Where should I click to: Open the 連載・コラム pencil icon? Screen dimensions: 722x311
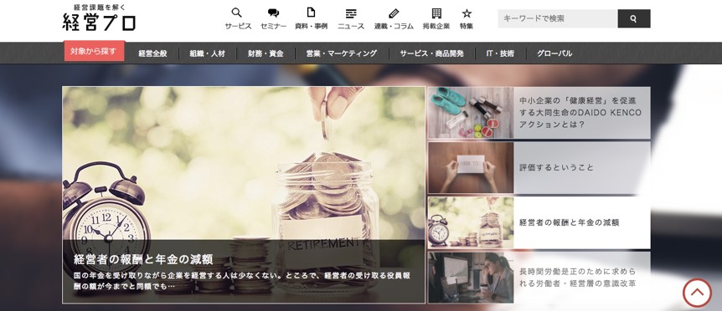tap(393, 13)
